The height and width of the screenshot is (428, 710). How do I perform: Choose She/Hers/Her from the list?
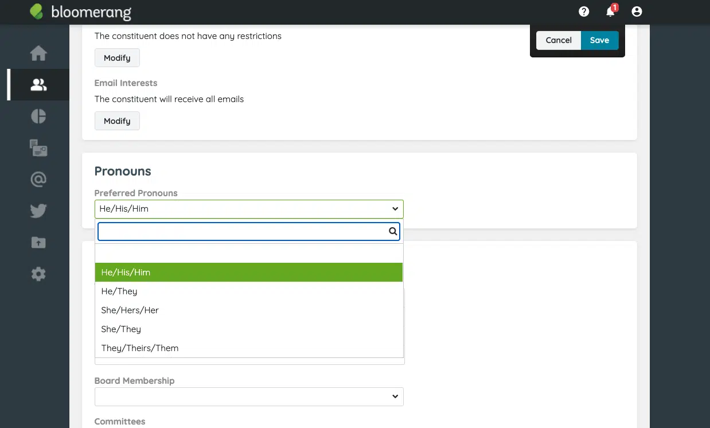(x=130, y=310)
